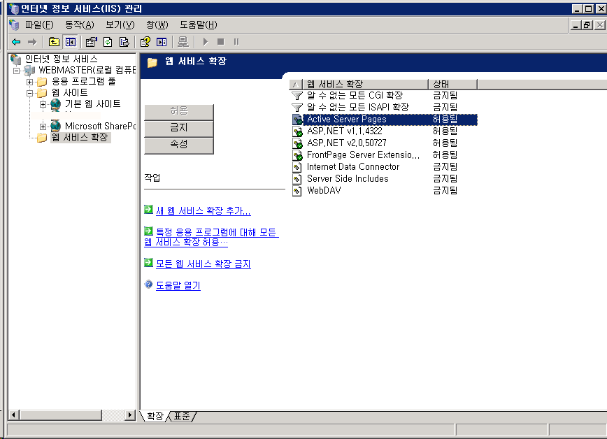
Task: Click the 속성 button
Action: pyautogui.click(x=179, y=145)
